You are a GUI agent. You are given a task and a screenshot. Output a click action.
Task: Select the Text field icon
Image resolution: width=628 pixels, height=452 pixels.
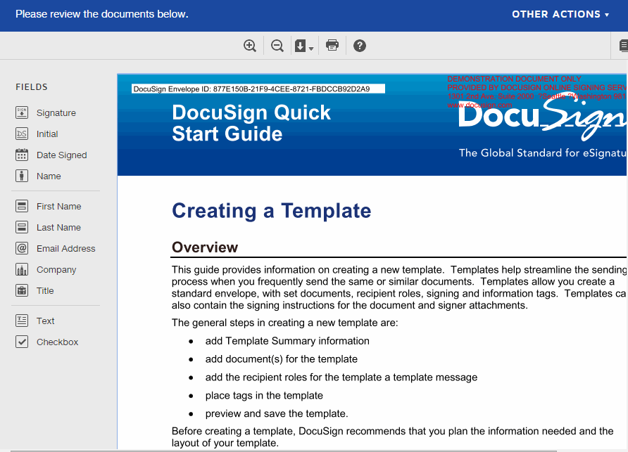click(x=22, y=321)
